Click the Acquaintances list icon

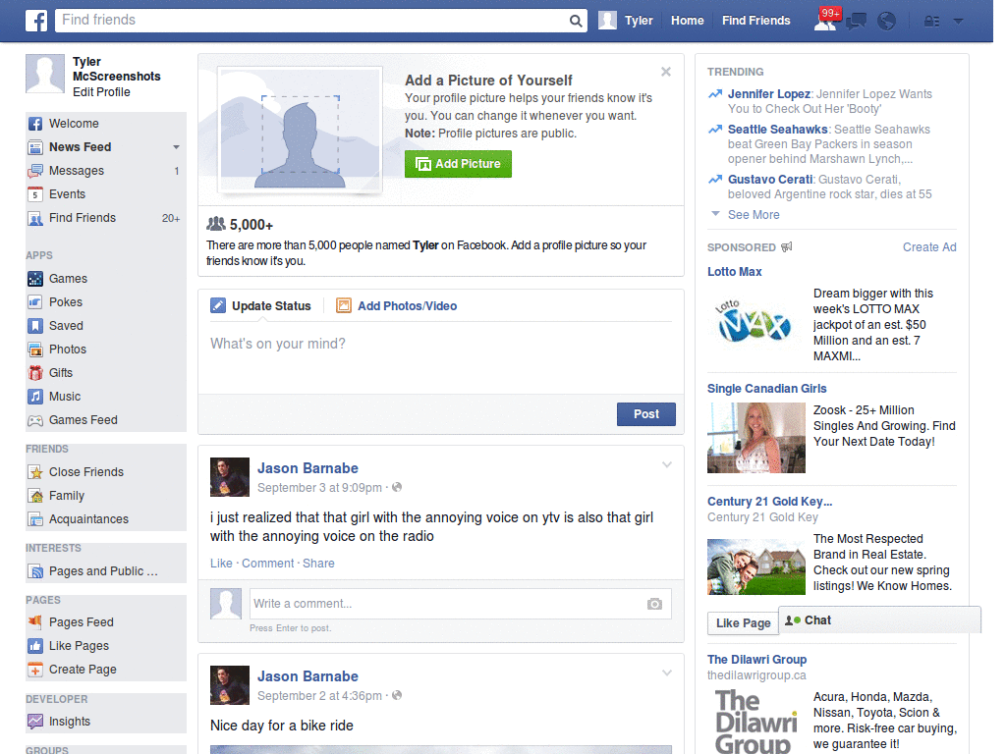click(x=35, y=519)
